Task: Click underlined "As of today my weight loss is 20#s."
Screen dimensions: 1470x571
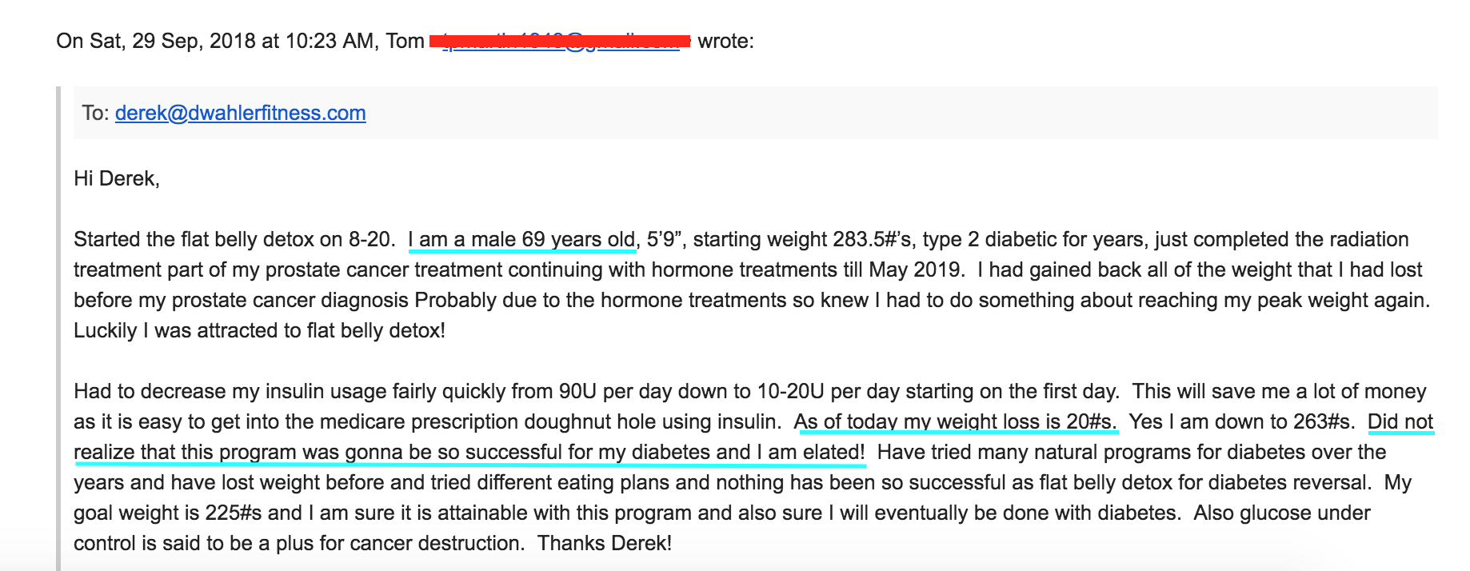Action: [x=955, y=421]
